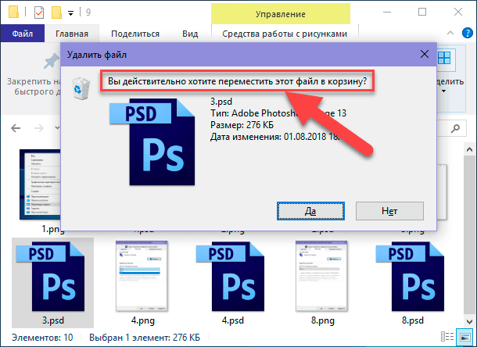Screen dimensions: 477x347
Task: Switch to the Главная ribbon tab
Action: pyautogui.click(x=72, y=34)
